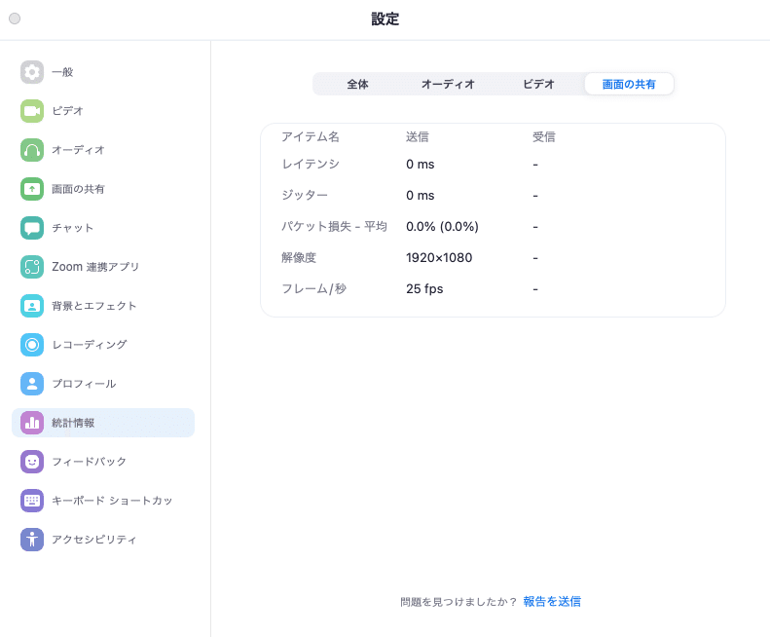Viewport: 770px width, 637px height.
Task: Click the アイテム名 column header
Action: pos(311,136)
